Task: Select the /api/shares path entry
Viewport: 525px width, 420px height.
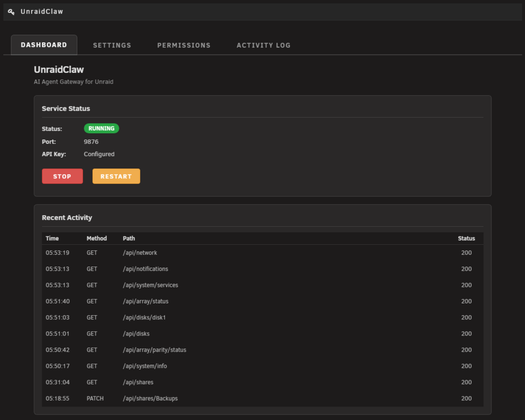Action: tap(139, 382)
